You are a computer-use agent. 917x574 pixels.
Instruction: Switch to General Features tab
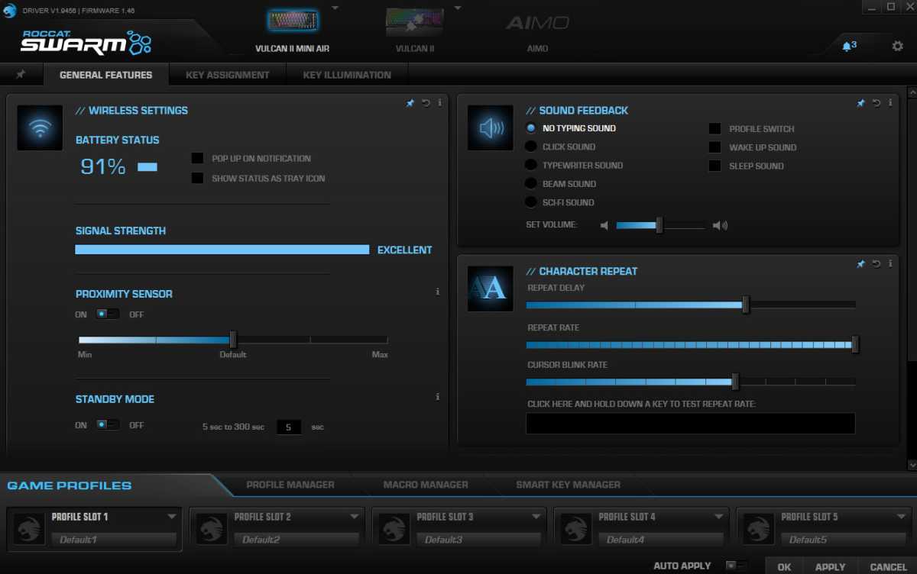click(x=105, y=75)
